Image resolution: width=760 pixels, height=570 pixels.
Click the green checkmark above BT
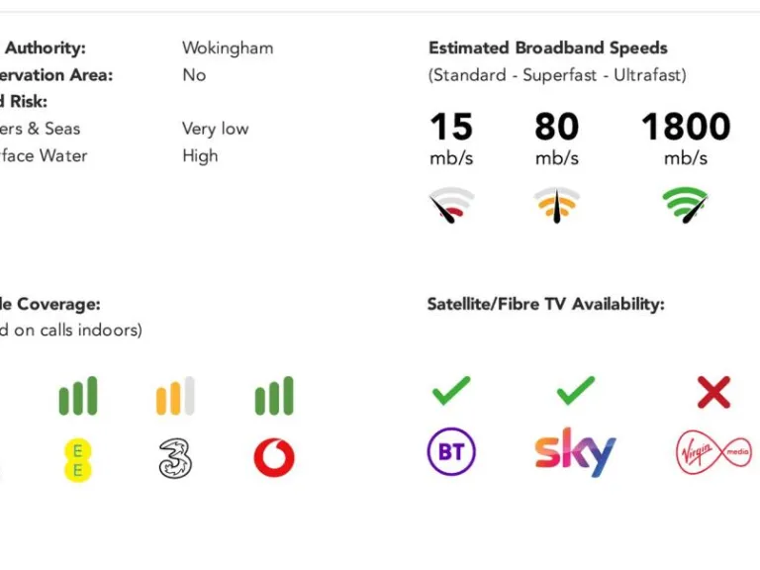tap(451, 391)
